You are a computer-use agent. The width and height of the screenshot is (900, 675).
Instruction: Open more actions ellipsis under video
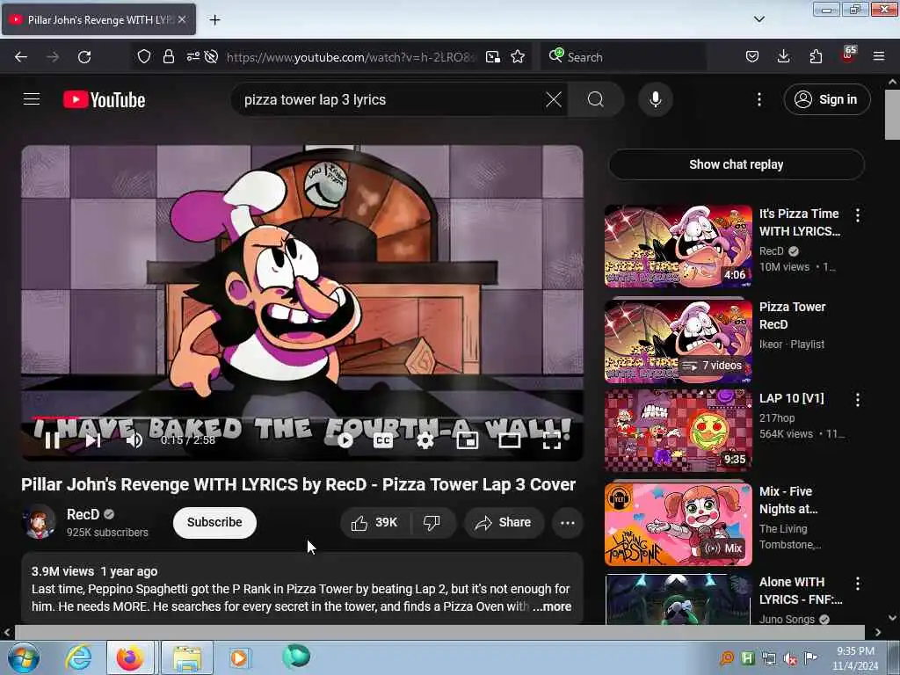pyautogui.click(x=567, y=522)
